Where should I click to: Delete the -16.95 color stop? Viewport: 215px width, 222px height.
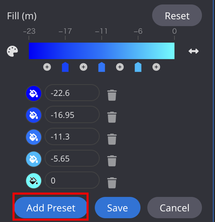(112, 117)
